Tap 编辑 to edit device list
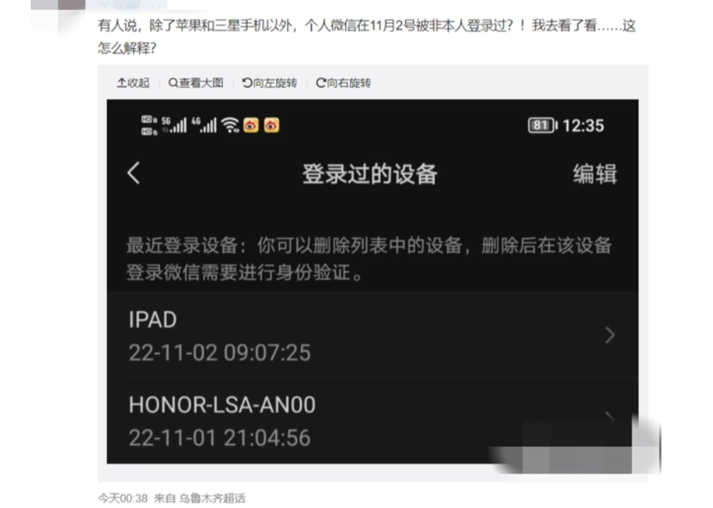 595,174
